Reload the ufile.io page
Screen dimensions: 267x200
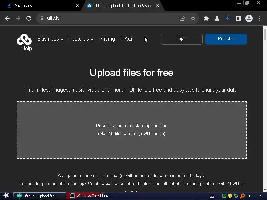(29, 18)
